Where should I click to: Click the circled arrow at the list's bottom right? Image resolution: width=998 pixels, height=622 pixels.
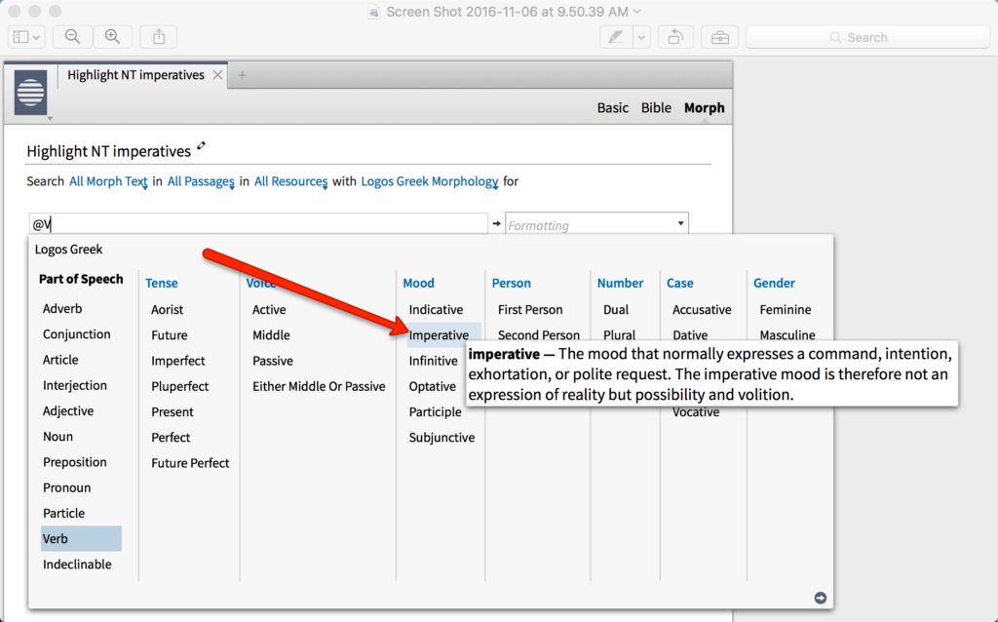(x=821, y=598)
